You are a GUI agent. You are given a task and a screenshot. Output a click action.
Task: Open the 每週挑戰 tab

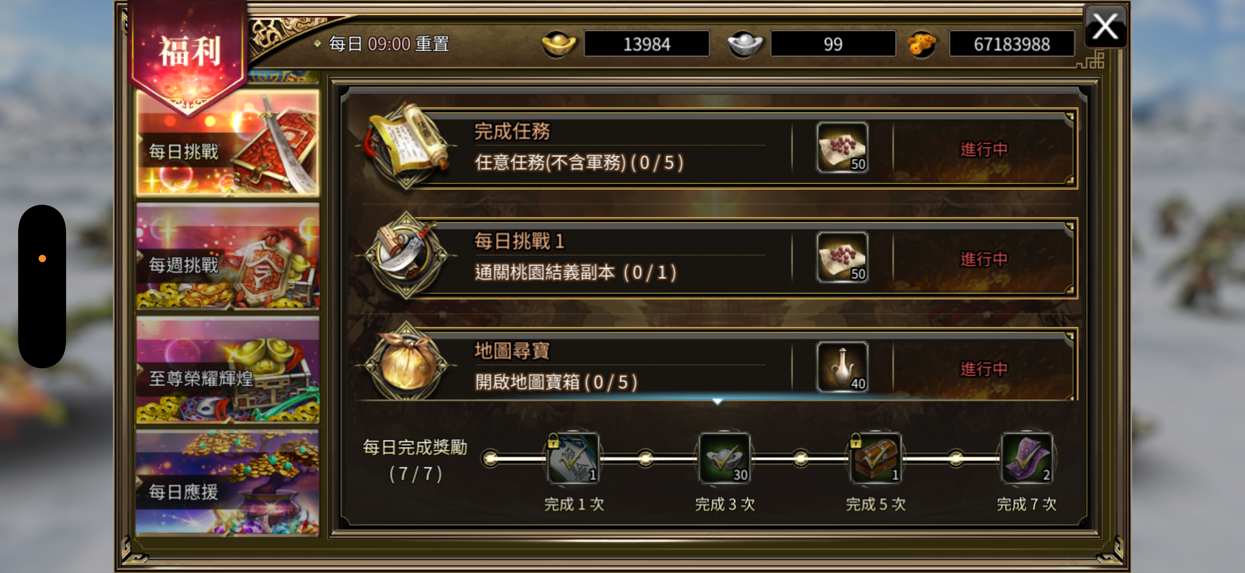[227, 257]
